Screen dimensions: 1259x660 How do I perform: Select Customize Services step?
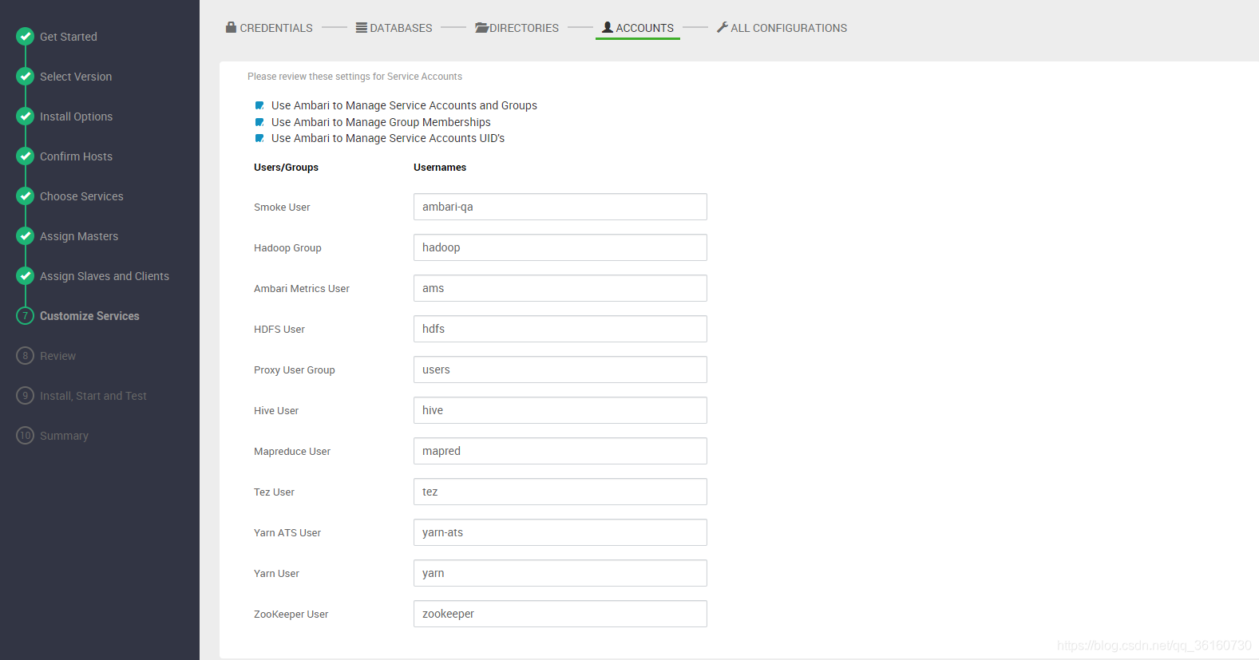point(89,316)
